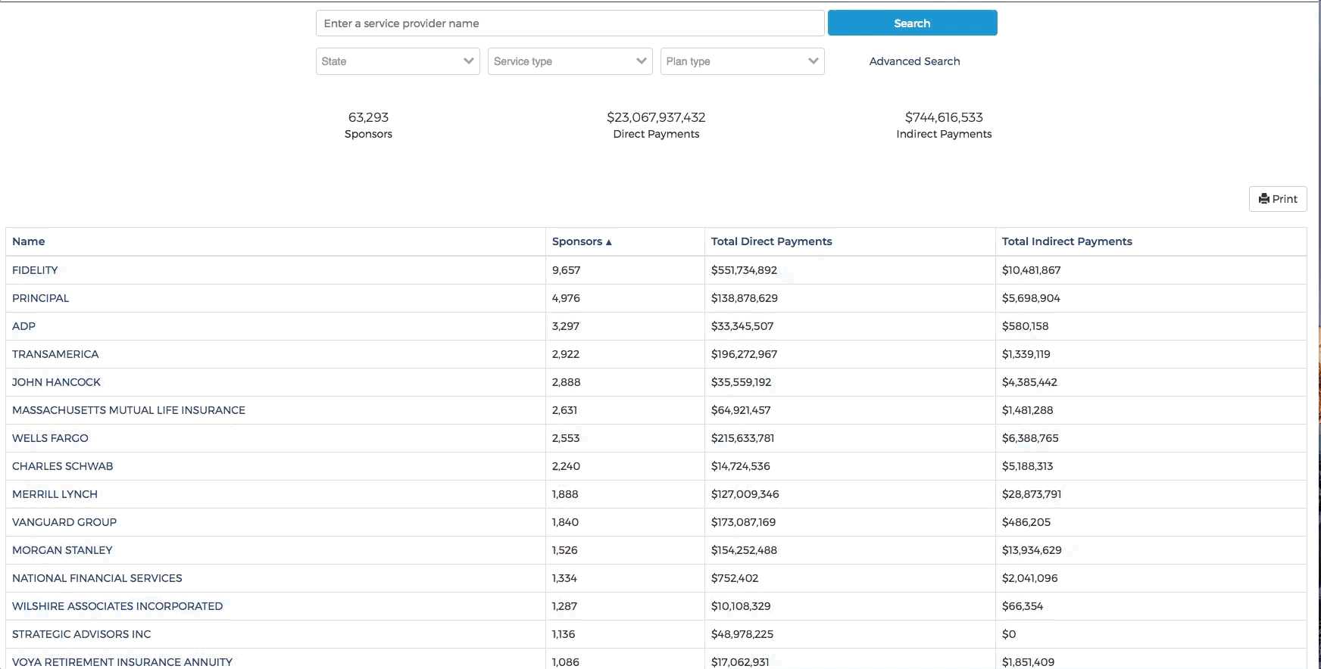This screenshot has width=1321, height=669.
Task: Click the Print button
Action: [1278, 199]
